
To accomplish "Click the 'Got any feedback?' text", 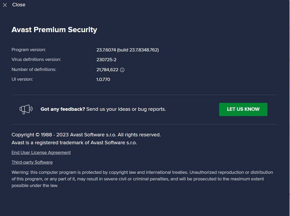I will (x=63, y=109).
